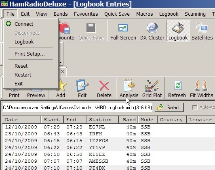Image resolution: width=215 pixels, height=170 pixels.
Task: Click the dropdown arrow below the toolbar
Action: click(60, 62)
